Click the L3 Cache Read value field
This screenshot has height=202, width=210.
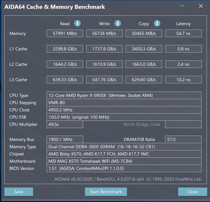click(x=65, y=80)
